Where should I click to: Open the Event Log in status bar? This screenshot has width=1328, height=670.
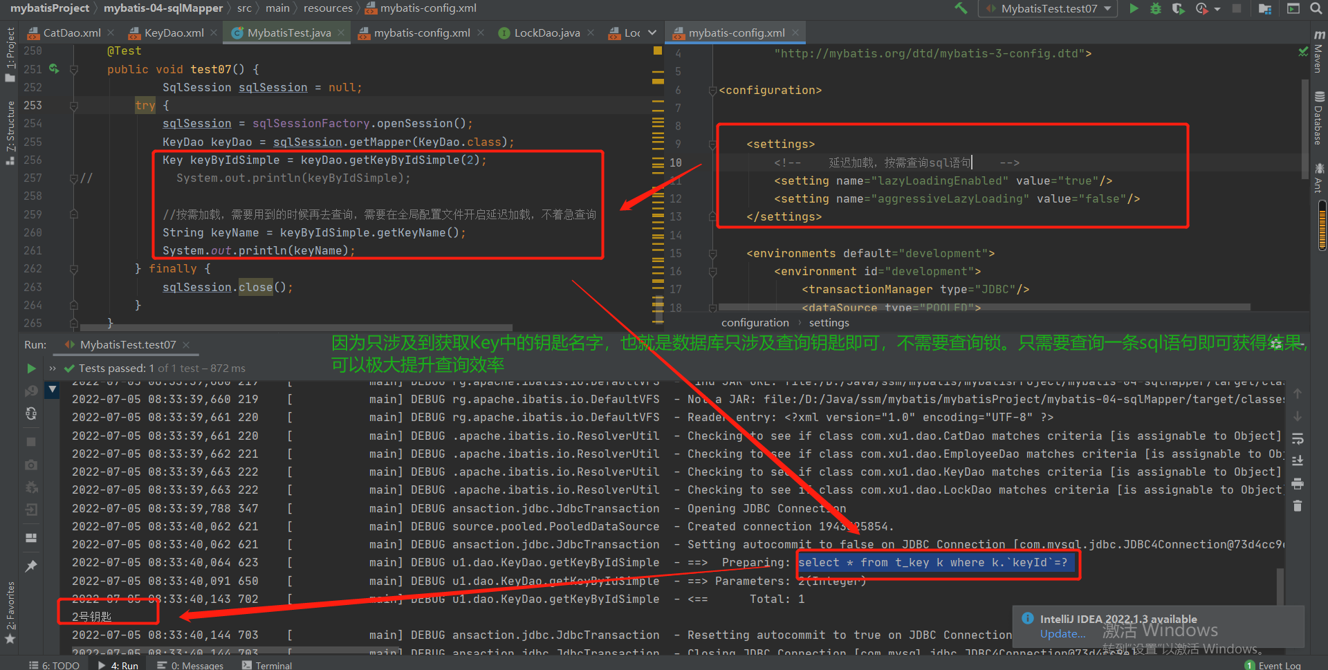1273,664
